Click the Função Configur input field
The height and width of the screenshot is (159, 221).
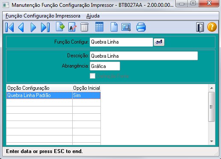(121, 42)
